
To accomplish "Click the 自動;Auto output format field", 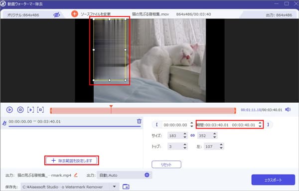I will click(x=120, y=175).
